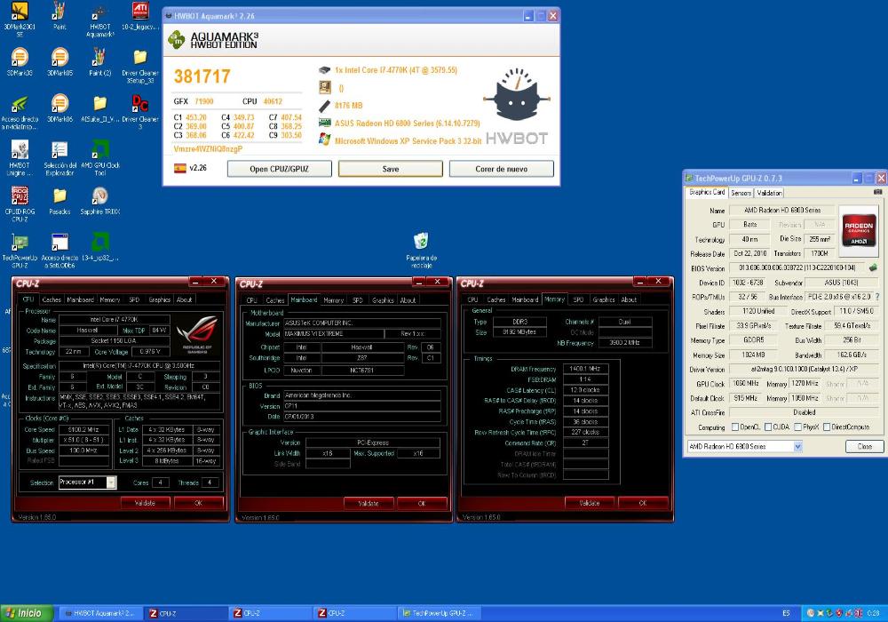
Task: Launch the AMD GPU Clock Tool icon
Action: click(100, 158)
